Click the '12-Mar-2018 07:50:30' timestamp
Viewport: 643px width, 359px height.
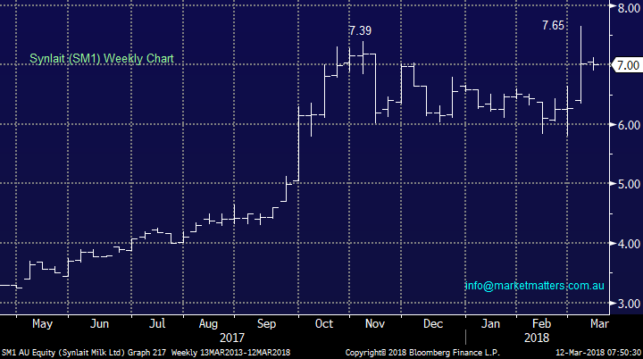tap(598, 353)
